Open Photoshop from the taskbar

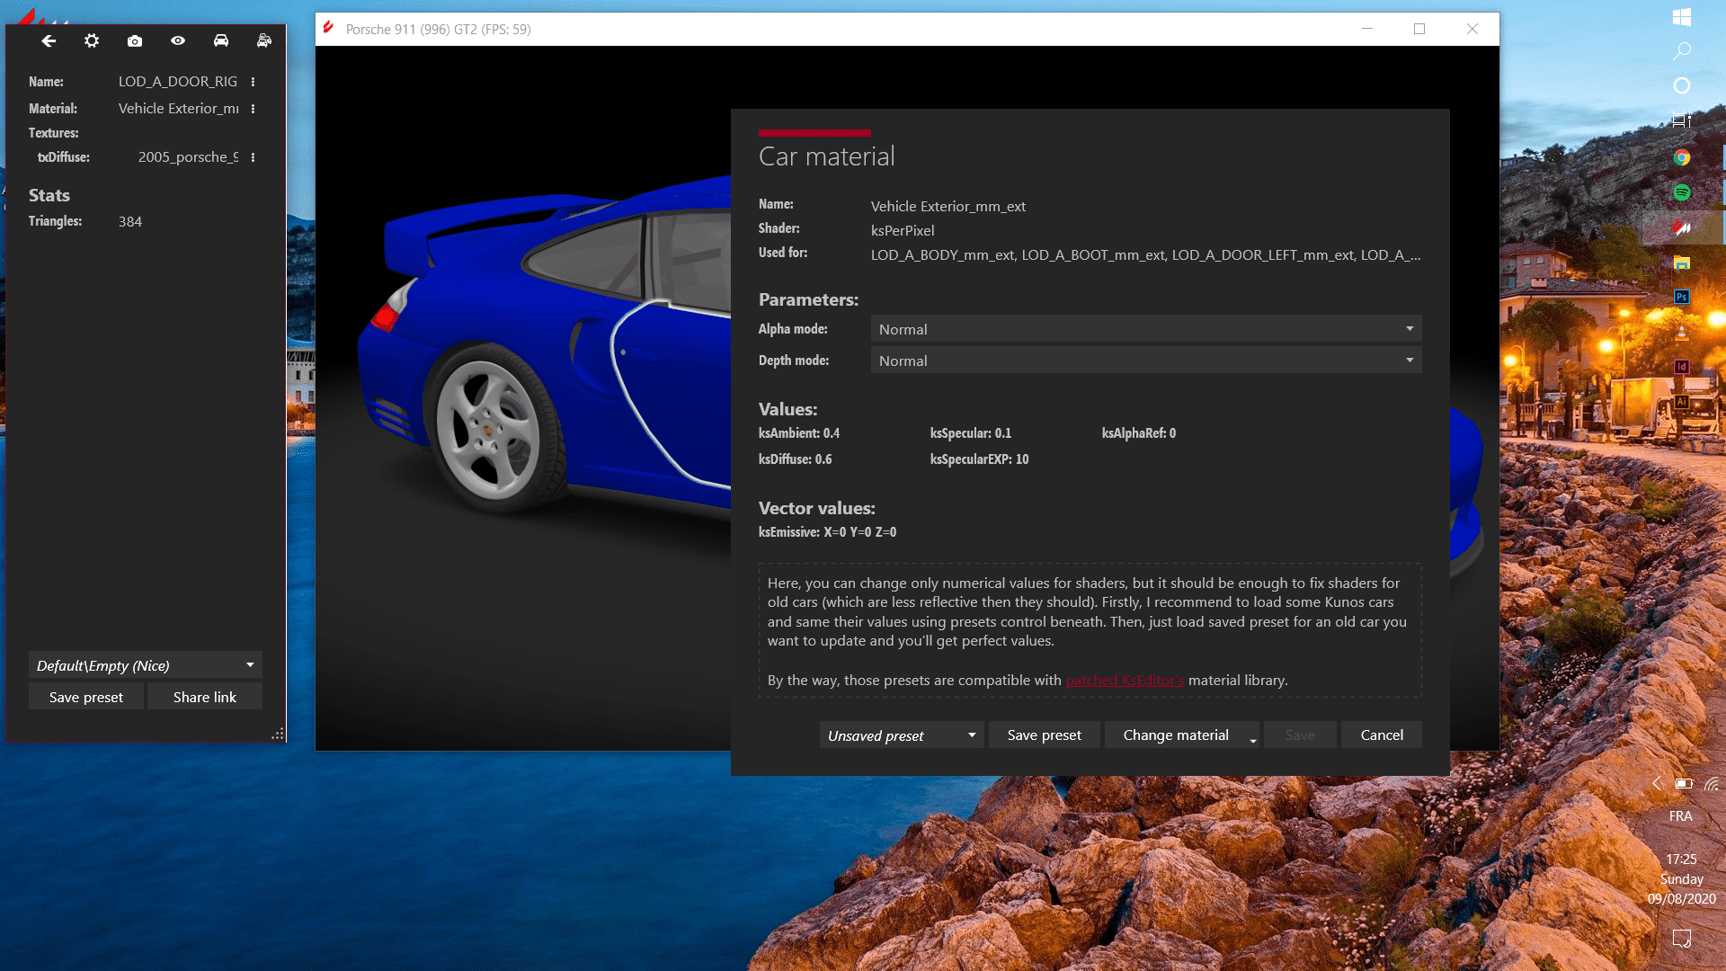pos(1682,297)
